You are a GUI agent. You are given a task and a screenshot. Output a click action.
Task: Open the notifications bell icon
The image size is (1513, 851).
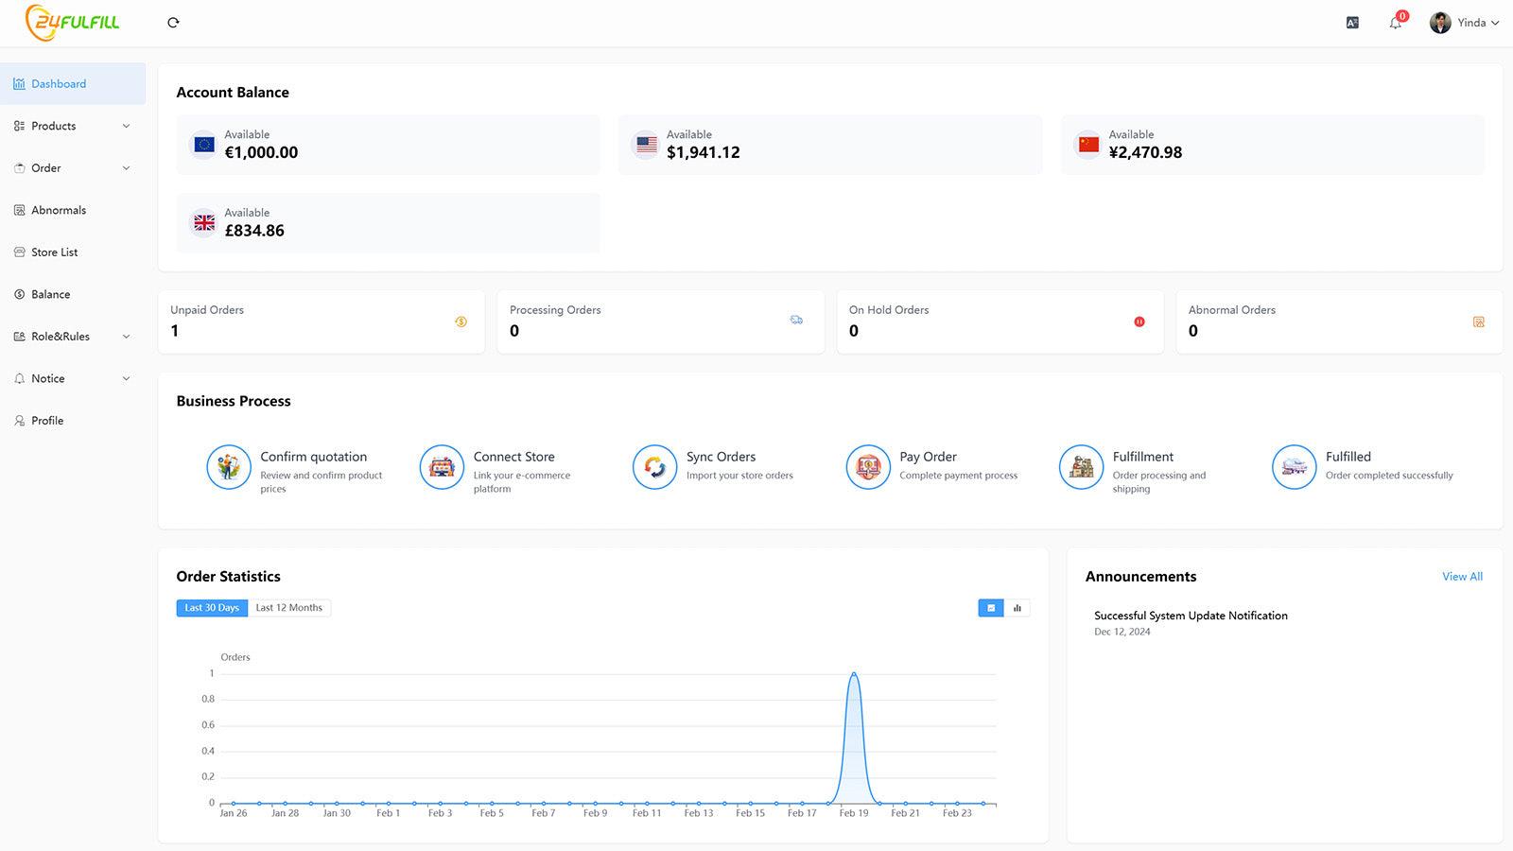click(1395, 22)
